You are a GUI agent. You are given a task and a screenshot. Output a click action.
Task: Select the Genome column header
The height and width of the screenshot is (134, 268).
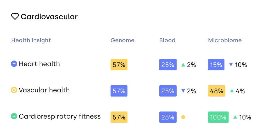click(x=122, y=40)
